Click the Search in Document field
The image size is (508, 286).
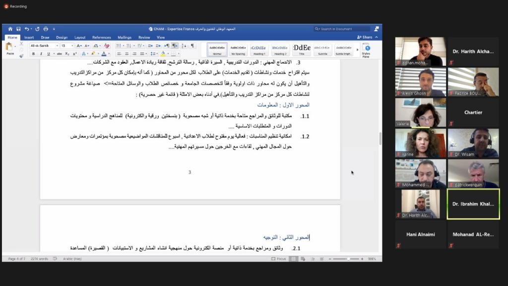(x=342, y=29)
